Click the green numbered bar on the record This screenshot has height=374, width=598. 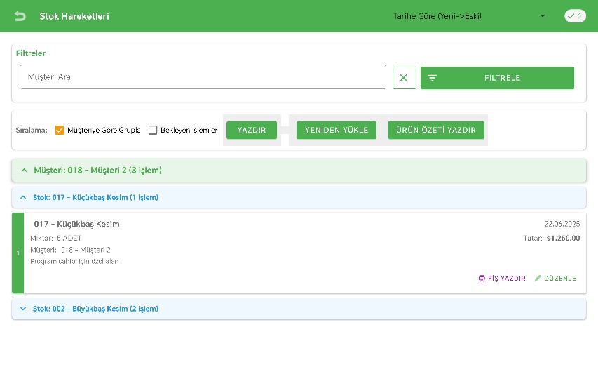[x=18, y=253]
